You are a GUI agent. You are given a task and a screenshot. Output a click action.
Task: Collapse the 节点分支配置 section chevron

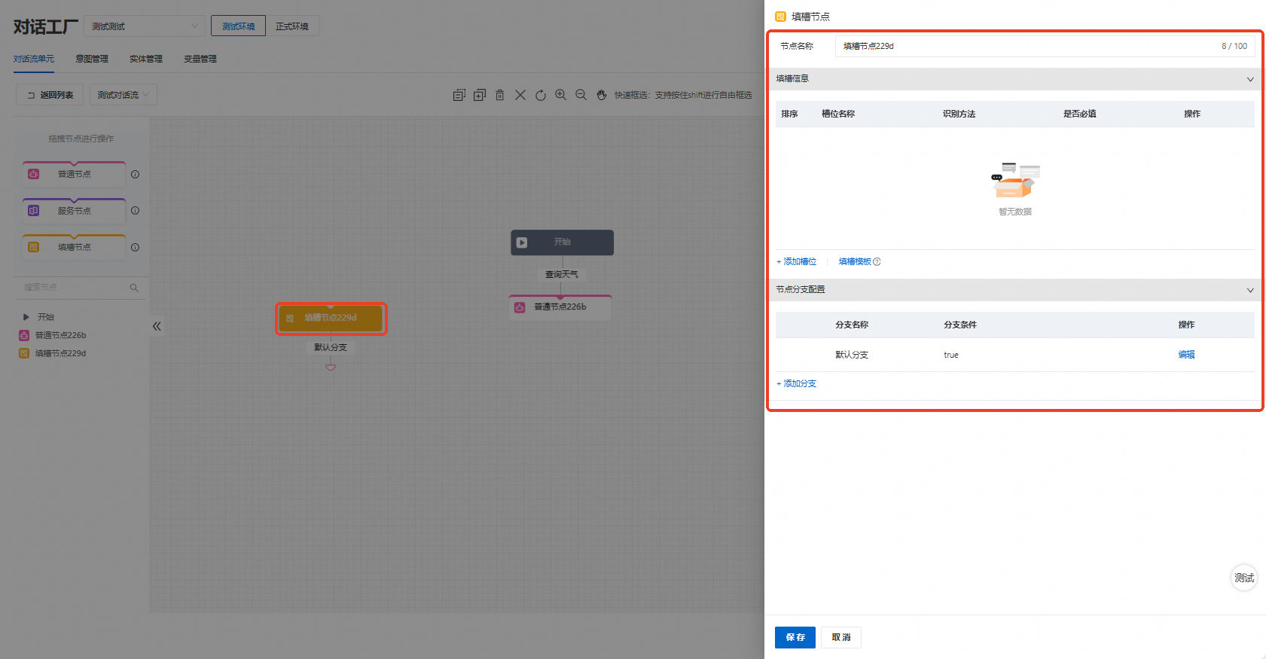point(1250,290)
